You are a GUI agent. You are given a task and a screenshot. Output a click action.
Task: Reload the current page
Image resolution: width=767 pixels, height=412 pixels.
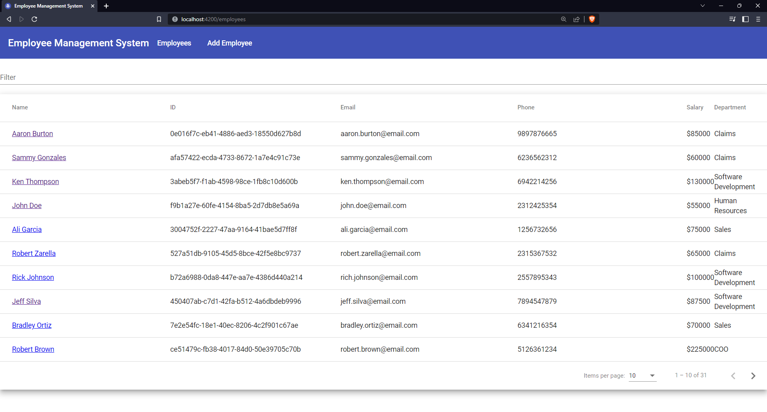click(x=34, y=19)
